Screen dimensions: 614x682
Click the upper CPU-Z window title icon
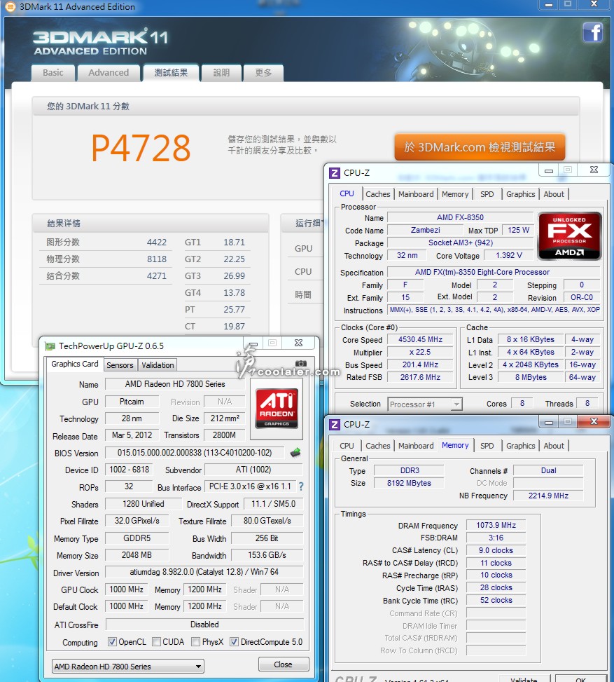click(x=335, y=172)
